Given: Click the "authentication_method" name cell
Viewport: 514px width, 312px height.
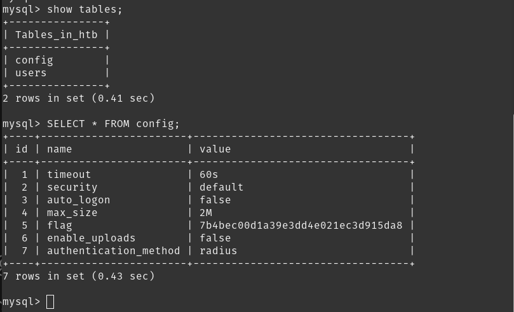Looking at the screenshot, I should coord(113,251).
